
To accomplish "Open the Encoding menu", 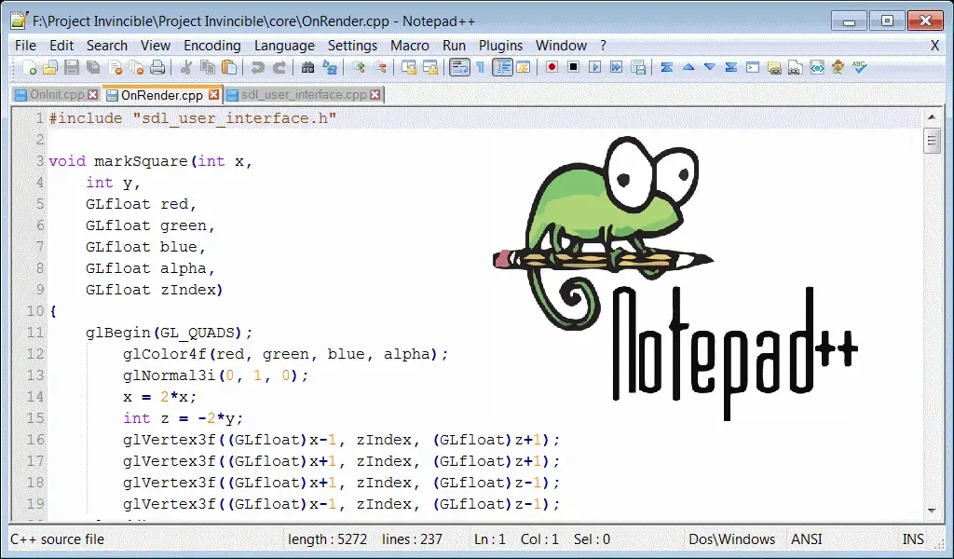I will point(212,46).
